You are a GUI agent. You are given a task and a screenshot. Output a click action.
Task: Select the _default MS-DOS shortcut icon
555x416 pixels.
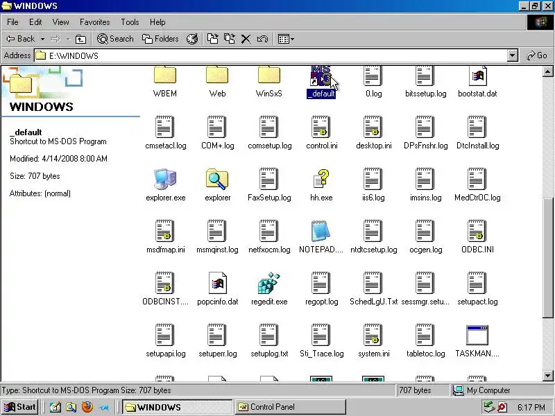point(321,76)
